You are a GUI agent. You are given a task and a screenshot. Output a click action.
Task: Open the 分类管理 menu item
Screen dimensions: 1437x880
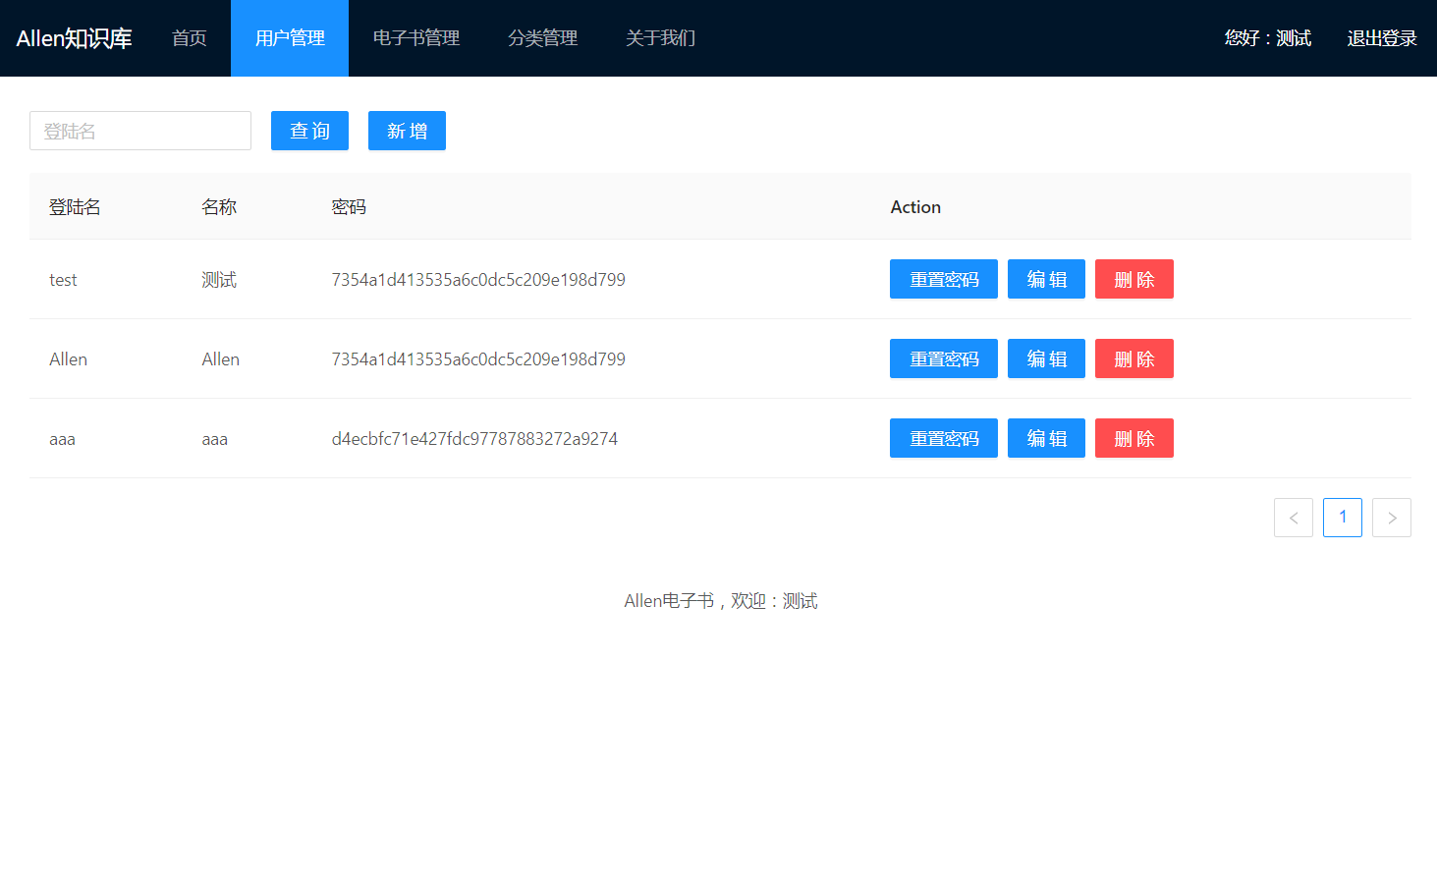click(542, 38)
